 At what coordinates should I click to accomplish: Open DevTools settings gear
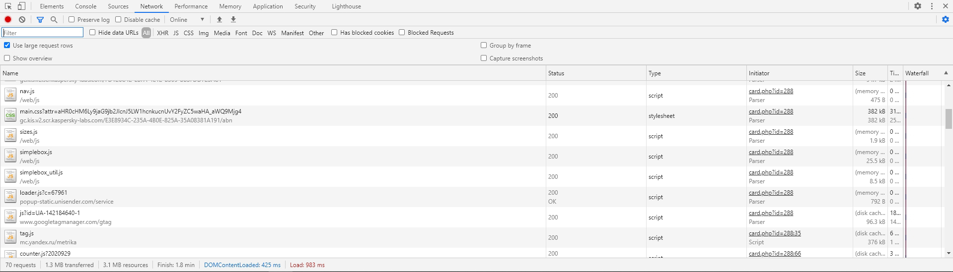click(x=918, y=6)
